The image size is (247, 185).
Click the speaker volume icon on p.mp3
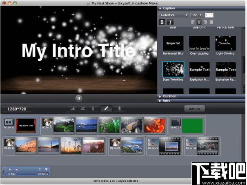[x=17, y=170]
